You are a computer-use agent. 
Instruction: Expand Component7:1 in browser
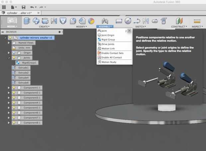pyautogui.click(x=9, y=118)
